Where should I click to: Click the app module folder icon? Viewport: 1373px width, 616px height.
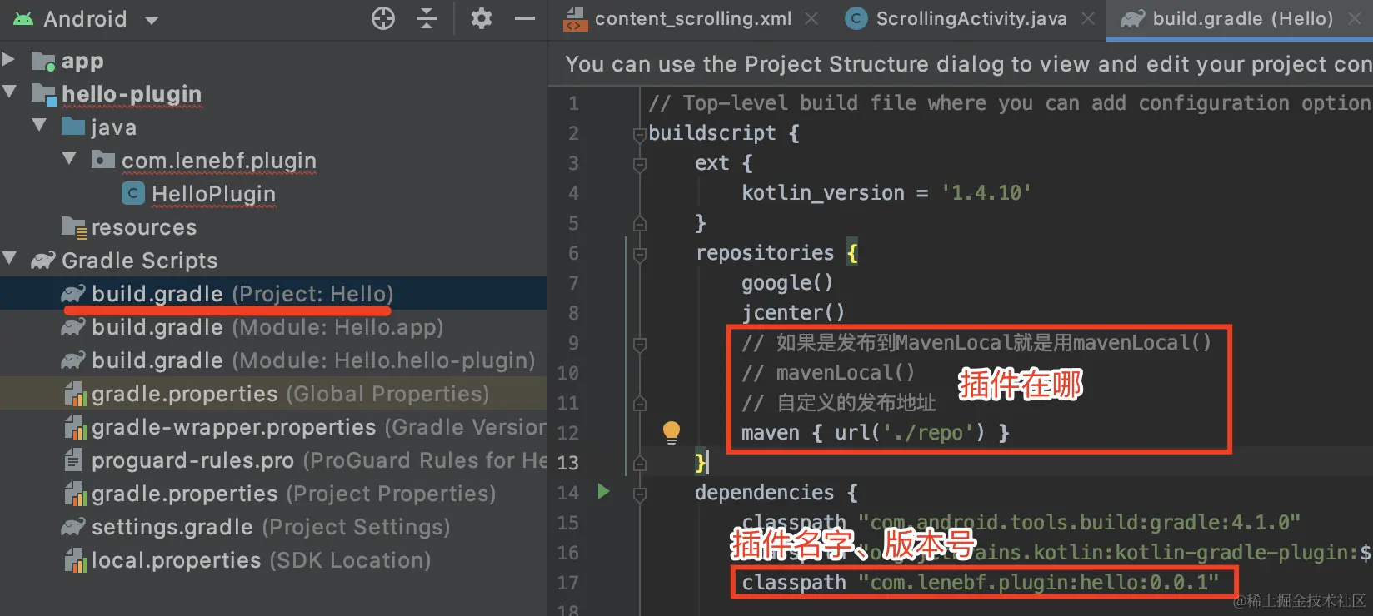(x=43, y=61)
